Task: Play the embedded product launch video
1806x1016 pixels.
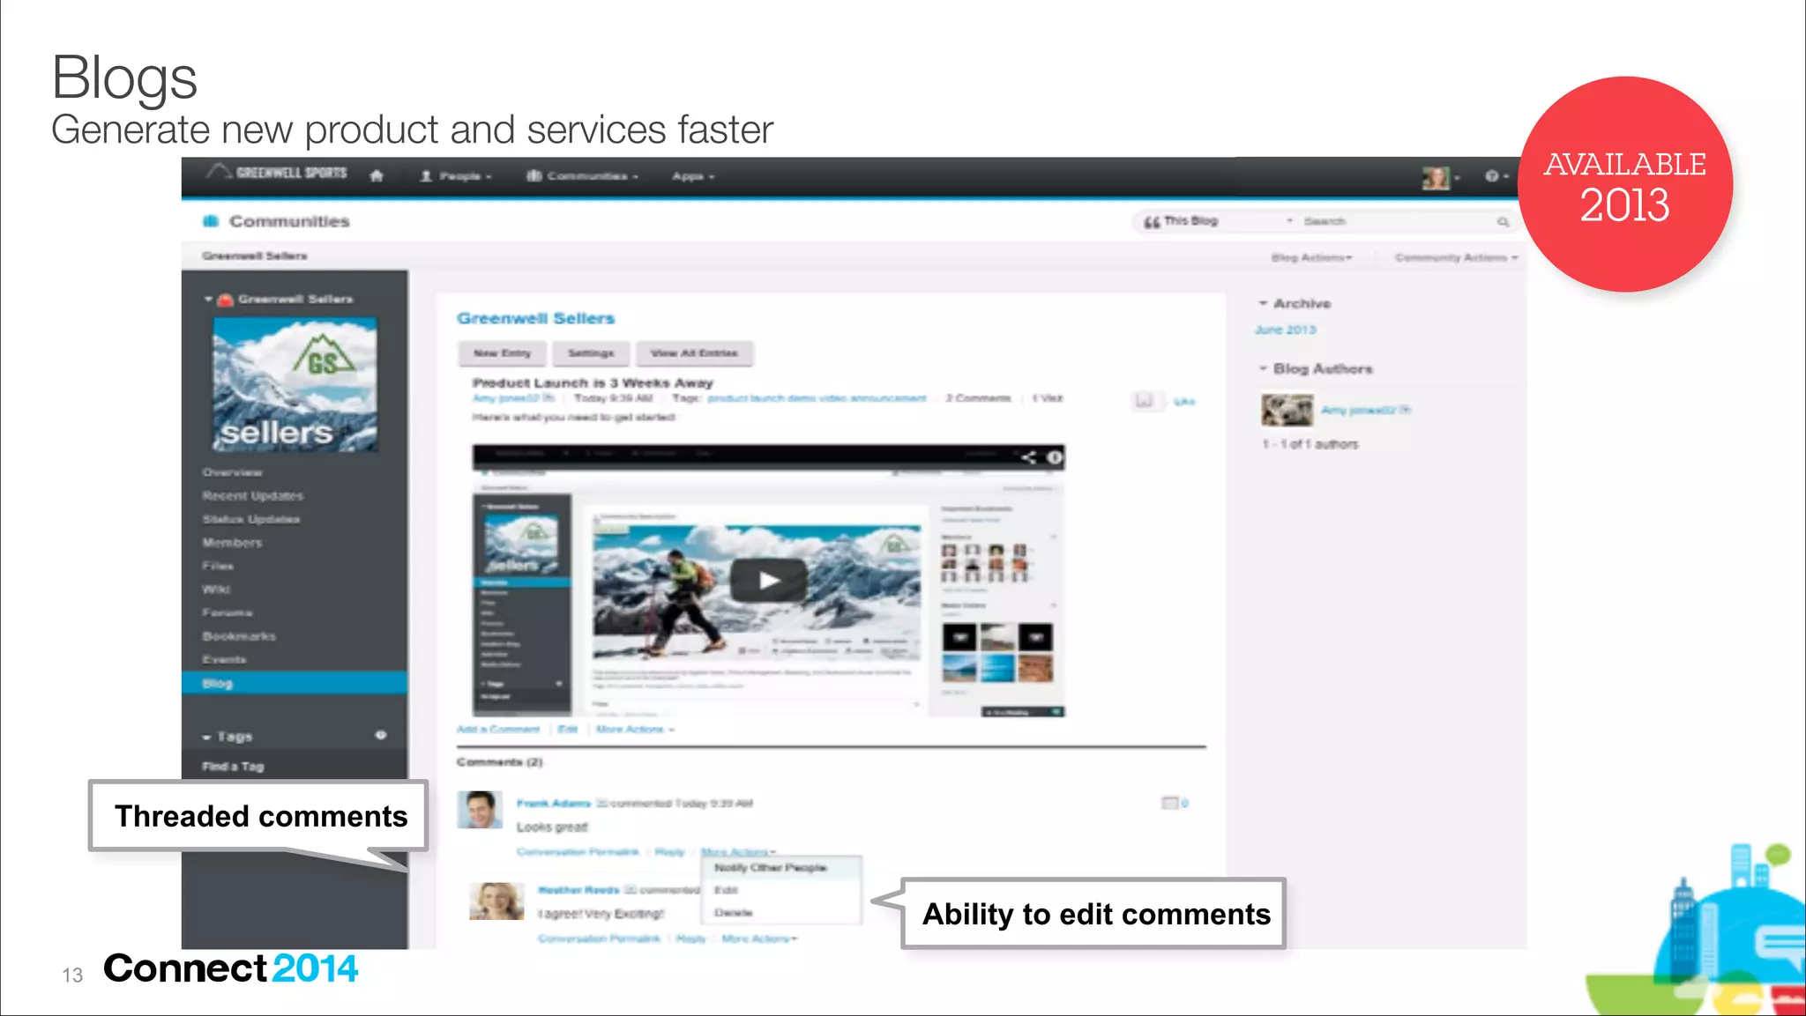Action: (768, 580)
